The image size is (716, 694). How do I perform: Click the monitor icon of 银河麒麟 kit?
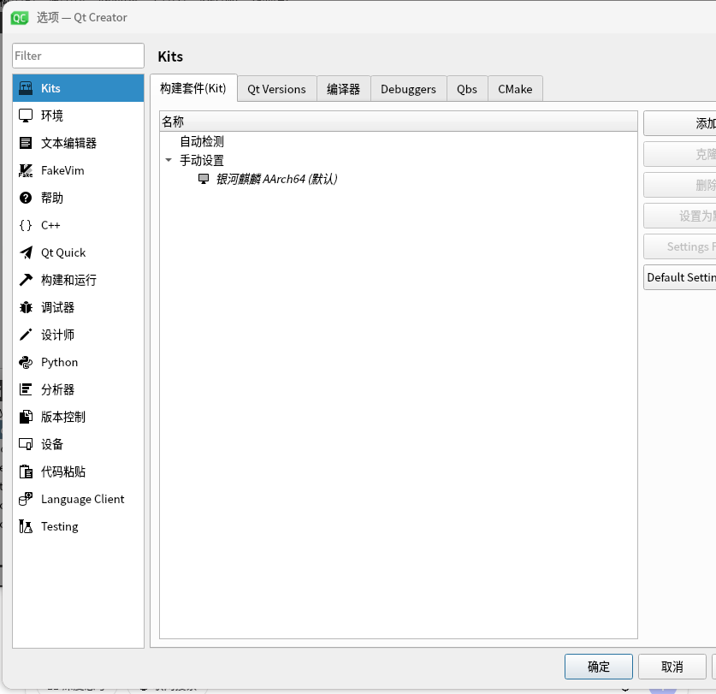[x=204, y=179]
